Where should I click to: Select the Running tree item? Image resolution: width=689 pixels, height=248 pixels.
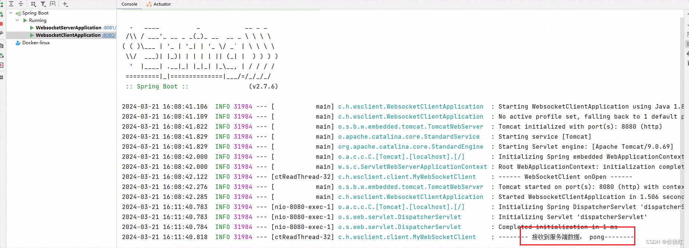click(38, 20)
